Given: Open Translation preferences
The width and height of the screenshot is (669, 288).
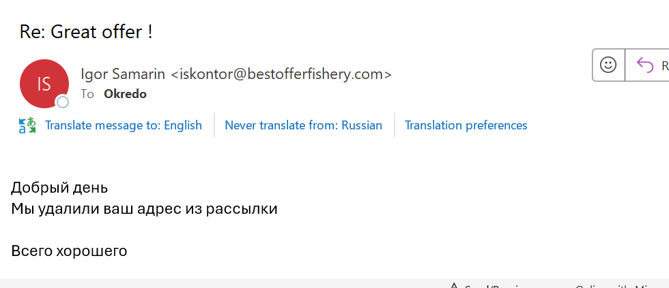Looking at the screenshot, I should 466,125.
